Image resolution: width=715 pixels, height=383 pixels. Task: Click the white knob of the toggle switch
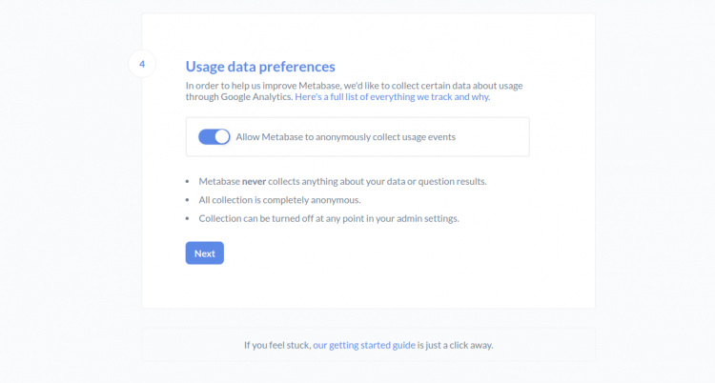click(222, 136)
